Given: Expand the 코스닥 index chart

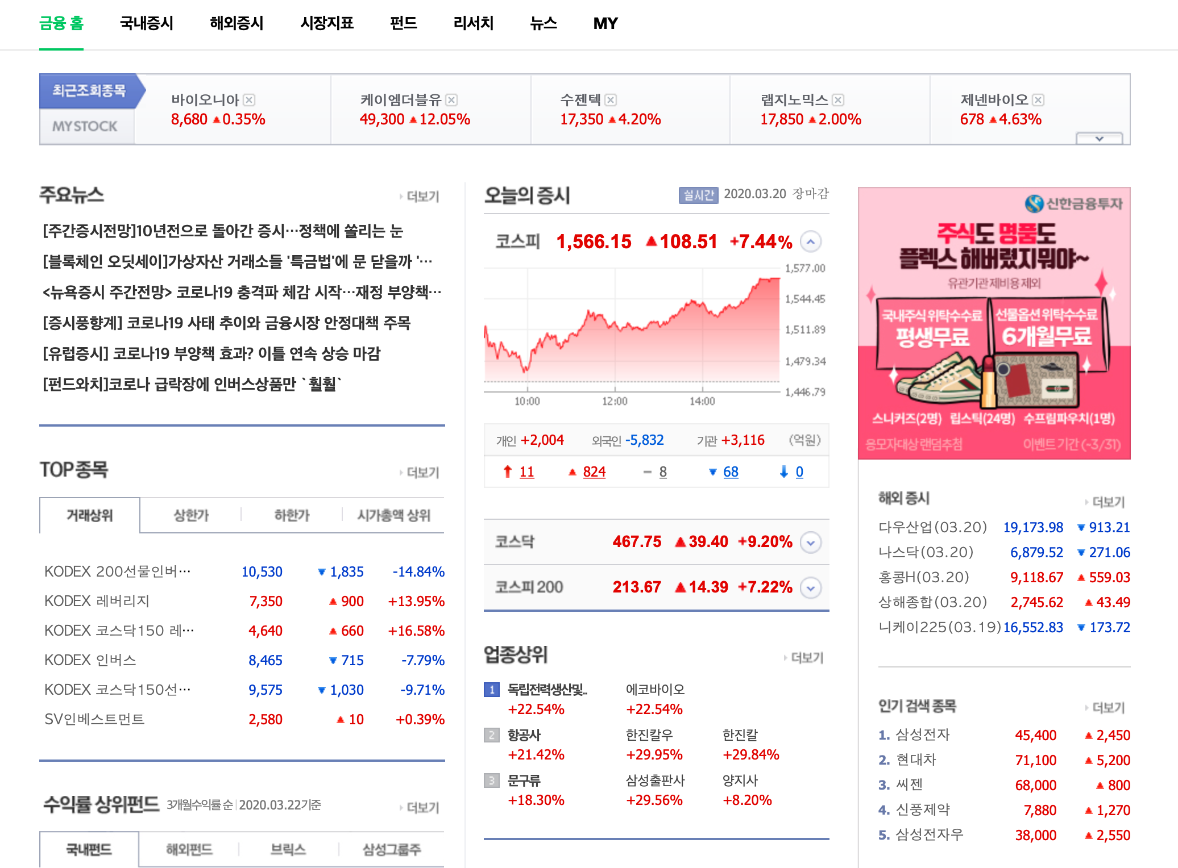Looking at the screenshot, I should click(x=811, y=542).
